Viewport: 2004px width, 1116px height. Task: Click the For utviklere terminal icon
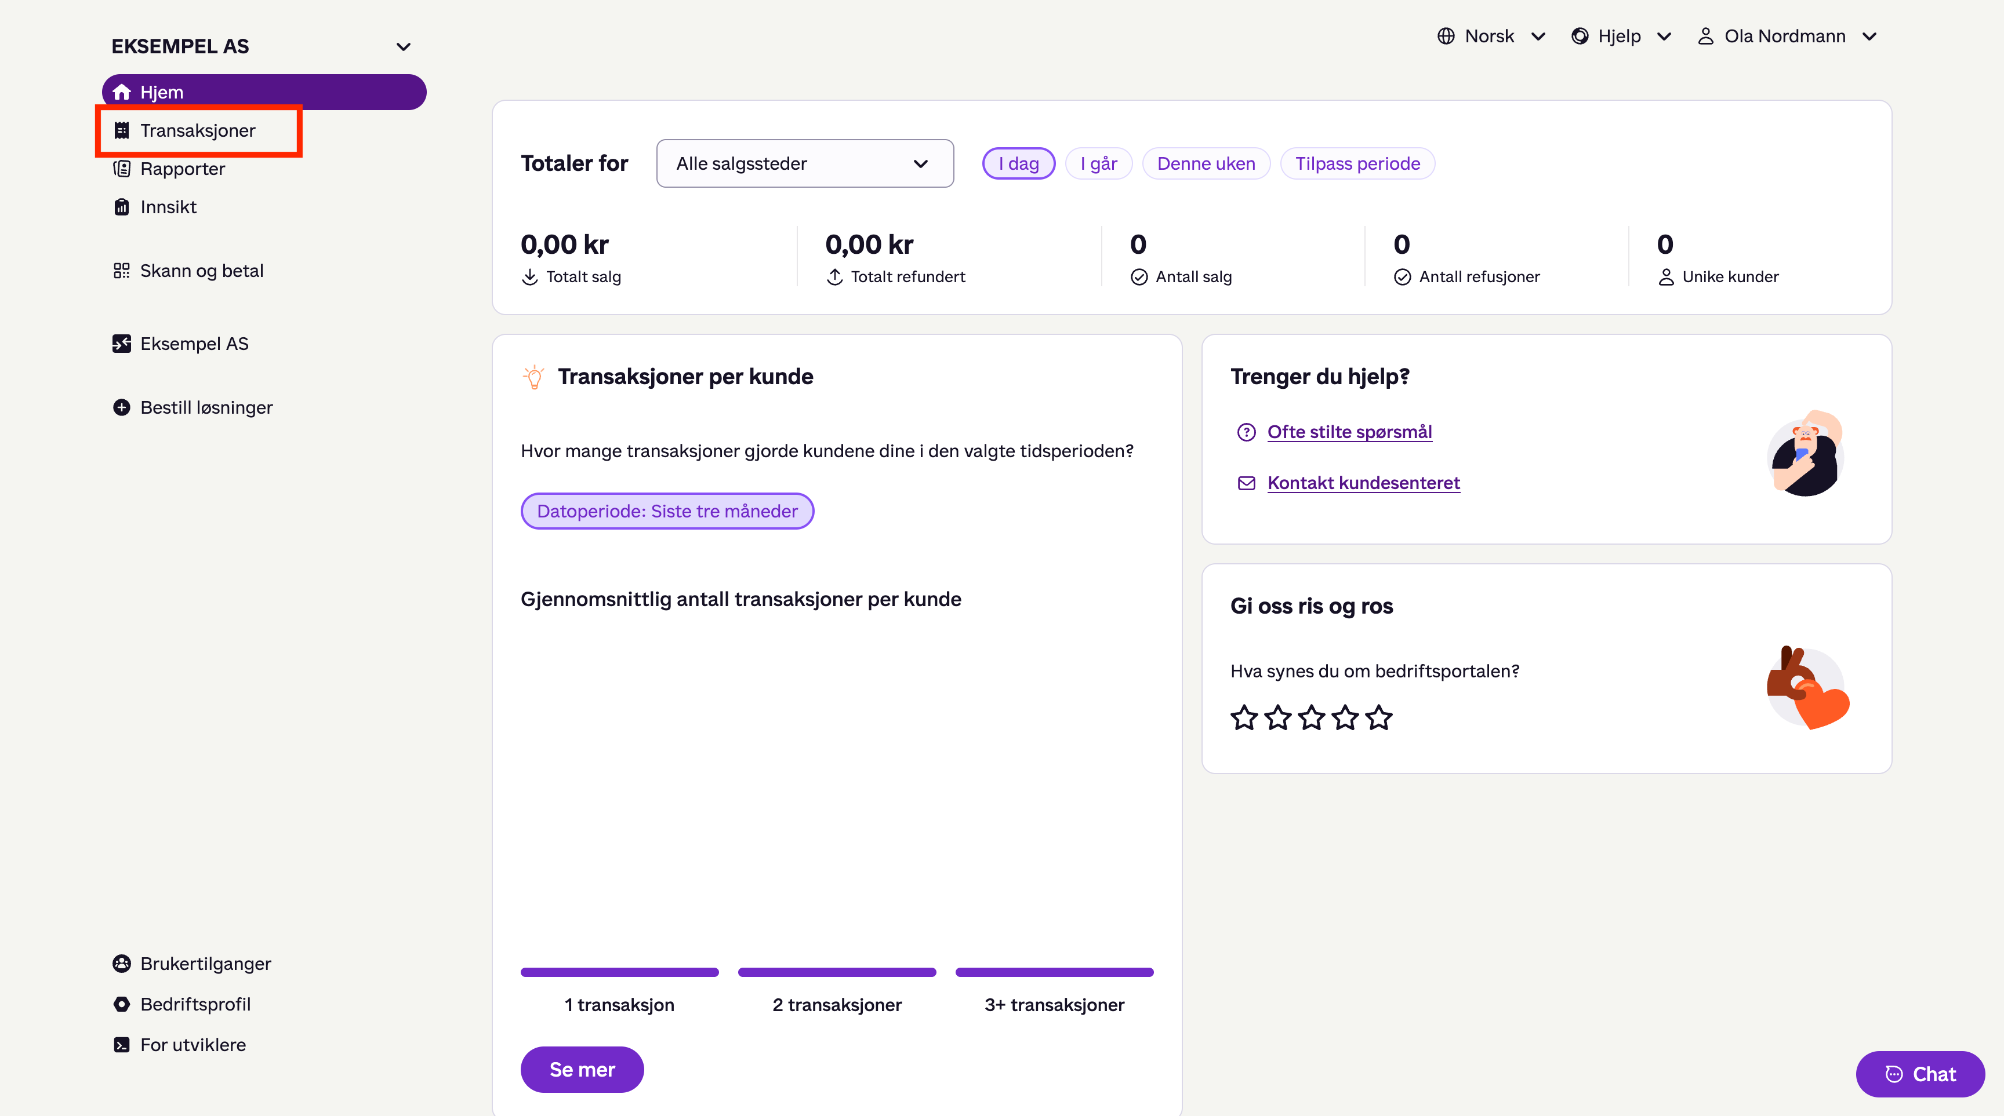tap(121, 1045)
